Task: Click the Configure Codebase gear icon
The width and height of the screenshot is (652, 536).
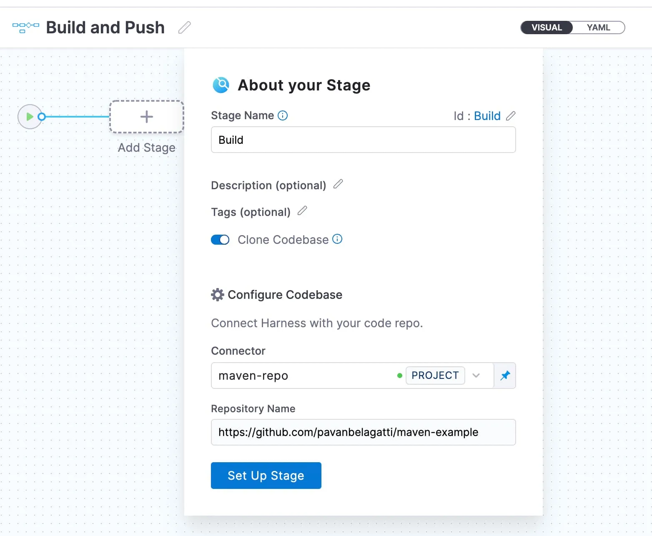Action: (217, 295)
